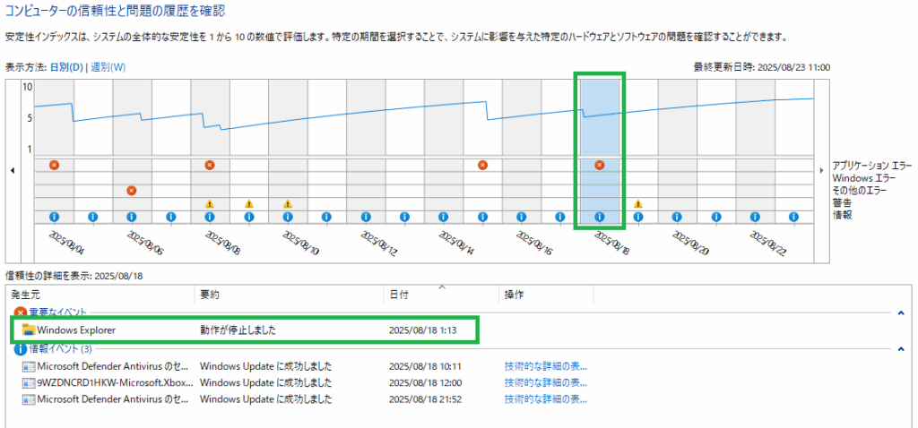This screenshot has height=428, width=918.
Task: Click the application error icon on 2025/08/08
Action: point(210,165)
